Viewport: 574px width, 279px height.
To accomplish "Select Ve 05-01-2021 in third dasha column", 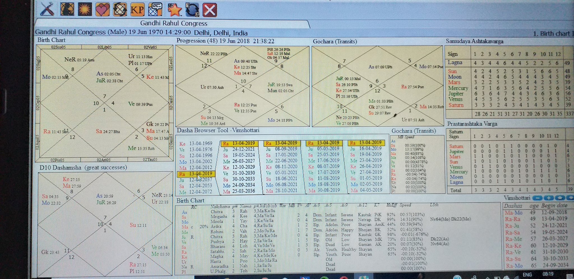I will tap(281, 173).
